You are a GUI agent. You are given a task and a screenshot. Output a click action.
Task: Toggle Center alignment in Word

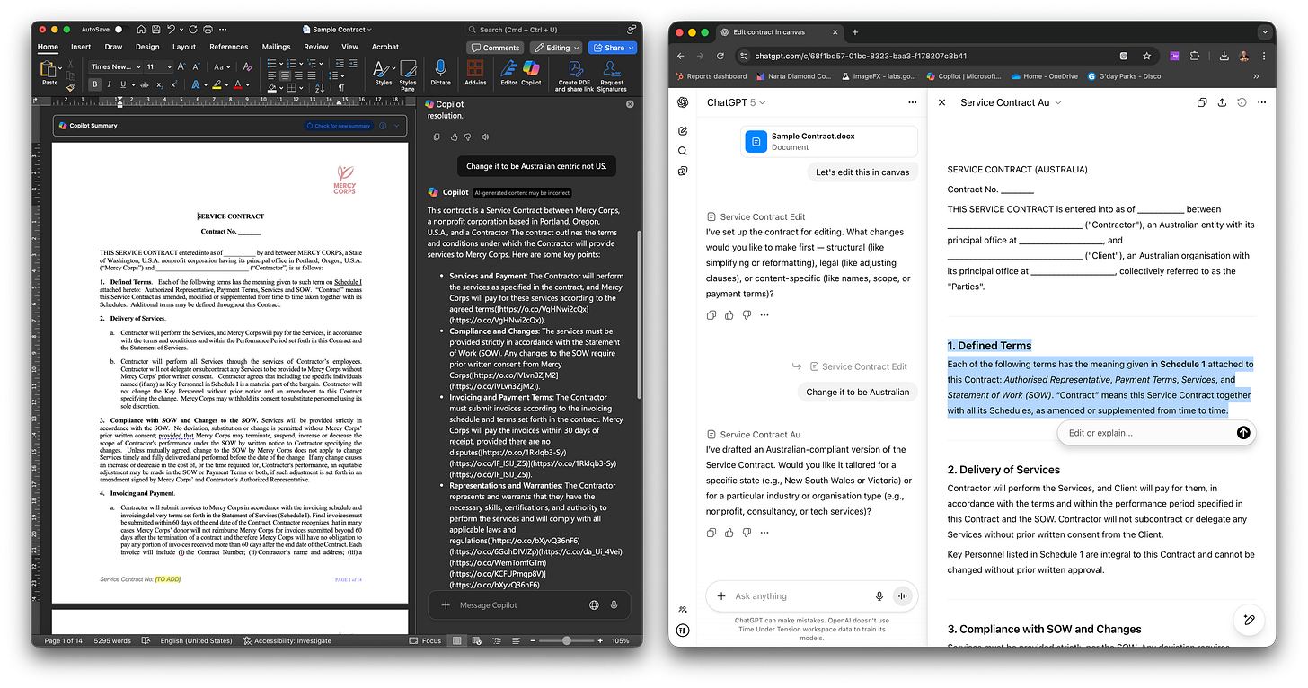(286, 76)
